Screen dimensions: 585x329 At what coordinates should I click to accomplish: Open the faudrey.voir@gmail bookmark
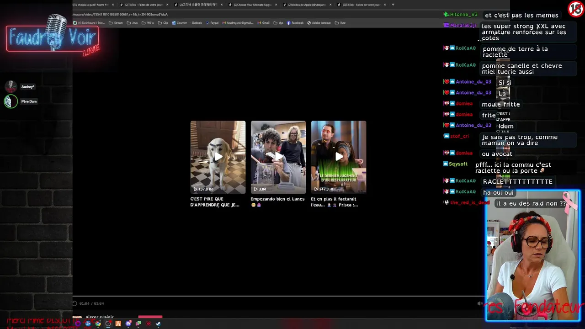238,23
